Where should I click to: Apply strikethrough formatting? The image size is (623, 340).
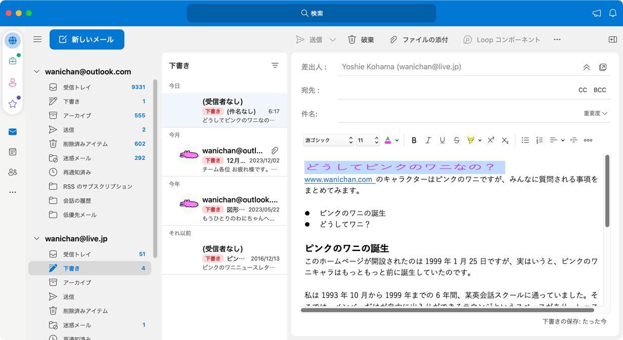click(x=456, y=140)
